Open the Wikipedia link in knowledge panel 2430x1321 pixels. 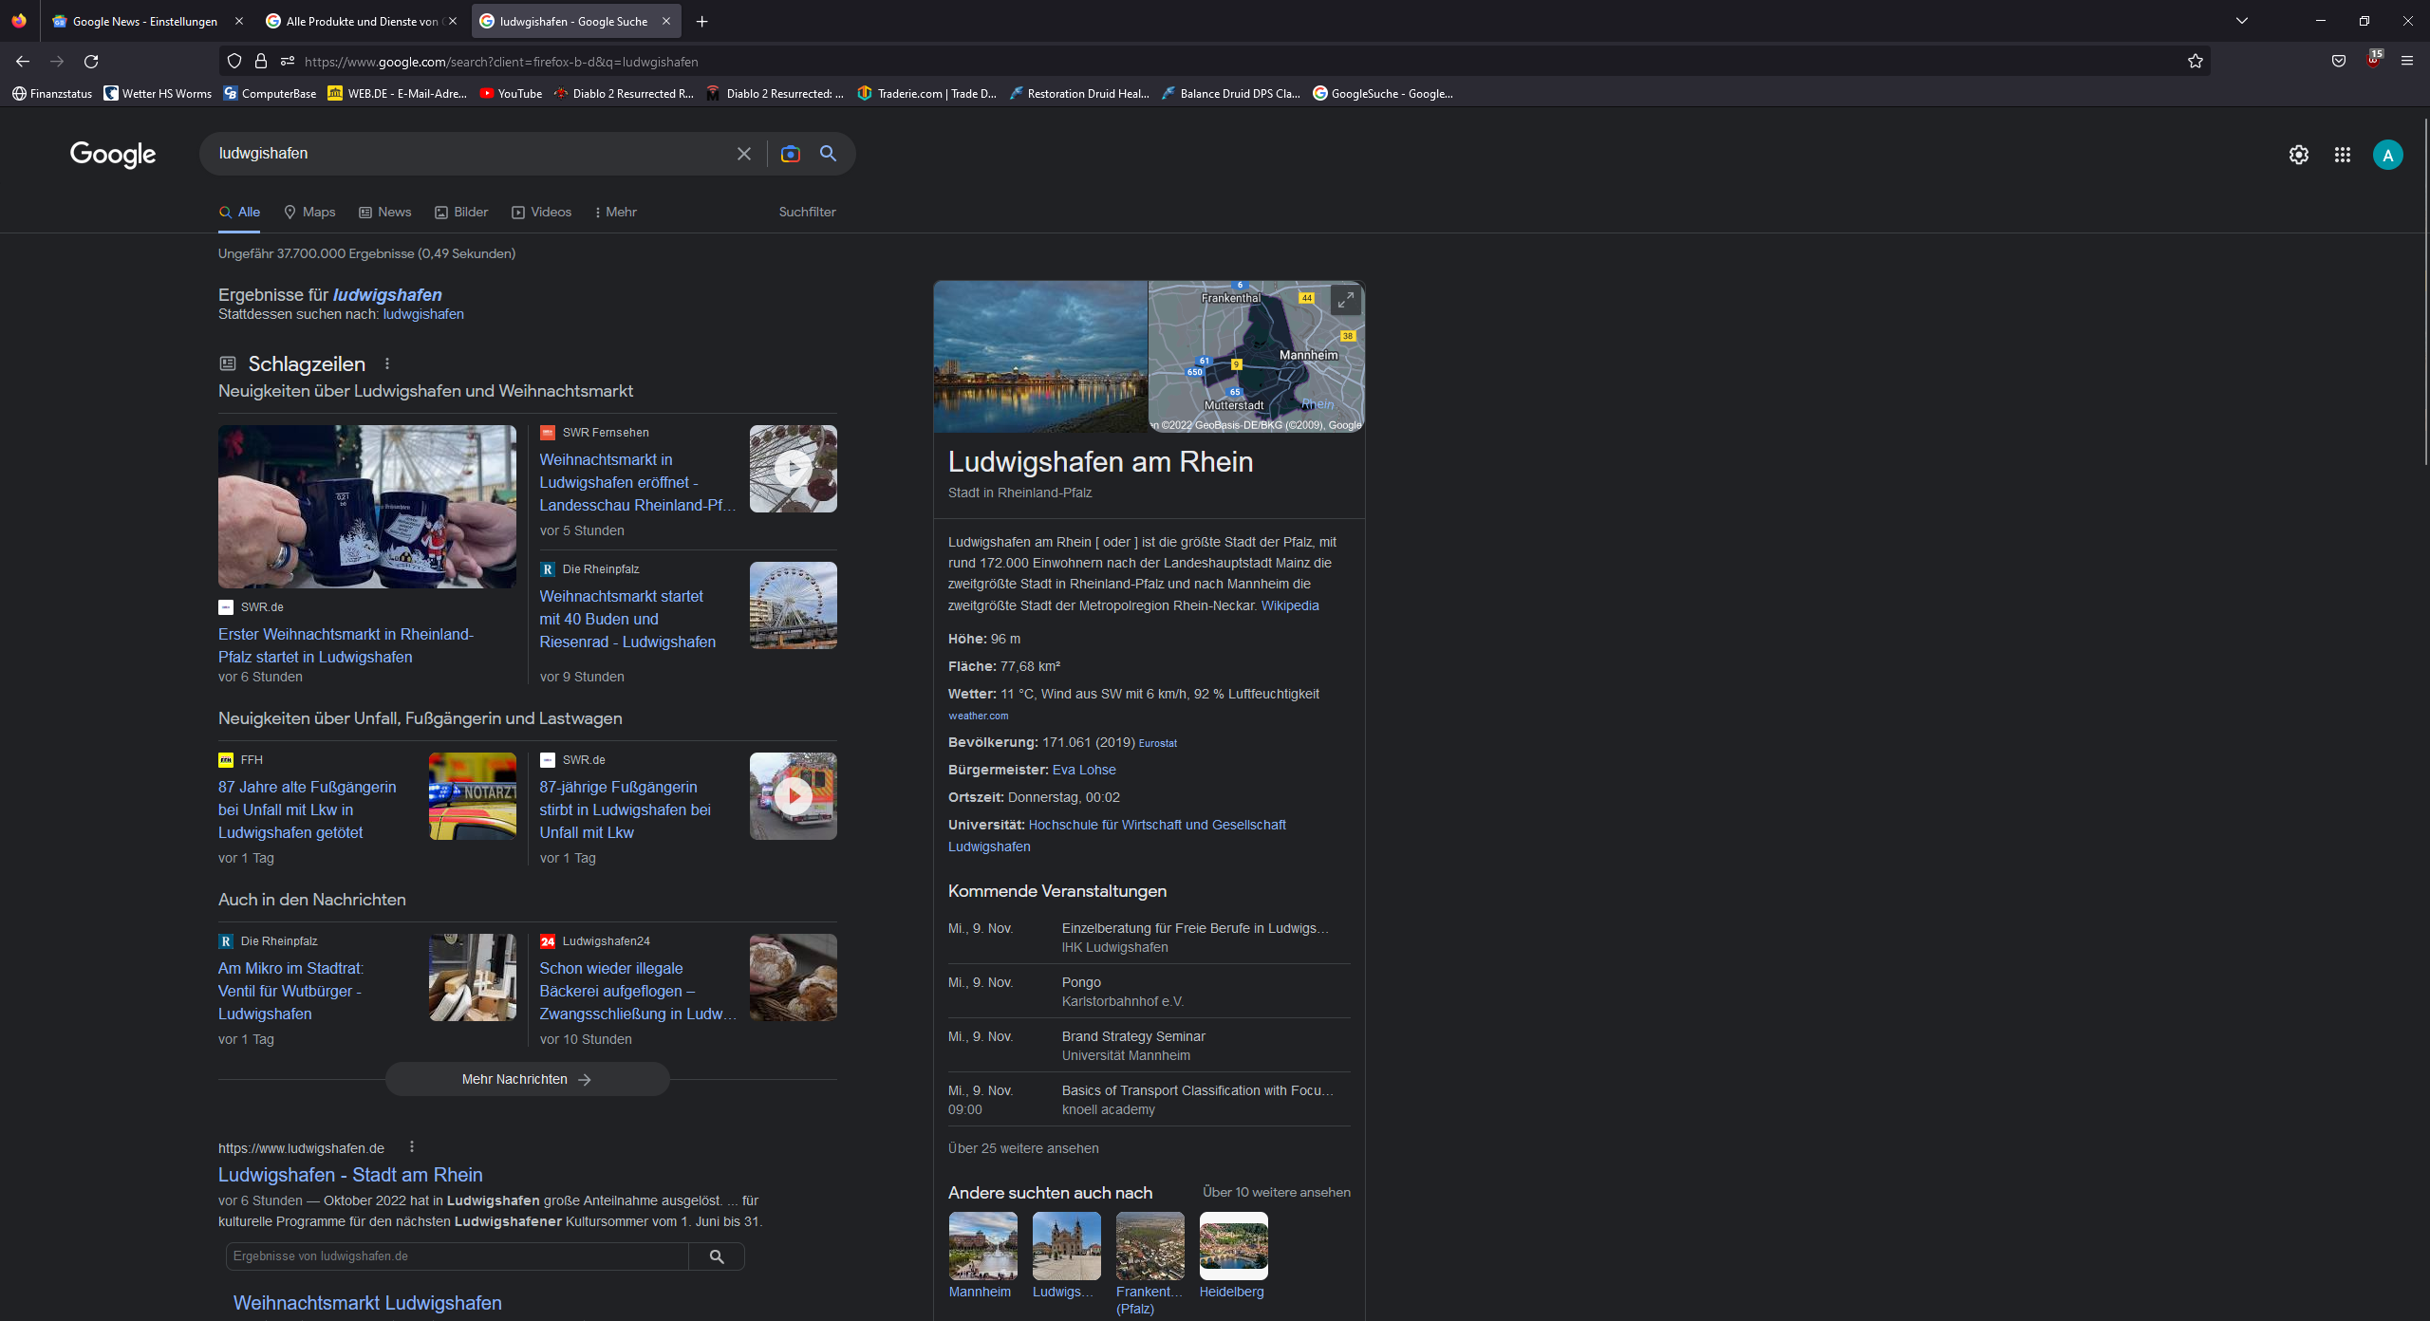click(1289, 605)
